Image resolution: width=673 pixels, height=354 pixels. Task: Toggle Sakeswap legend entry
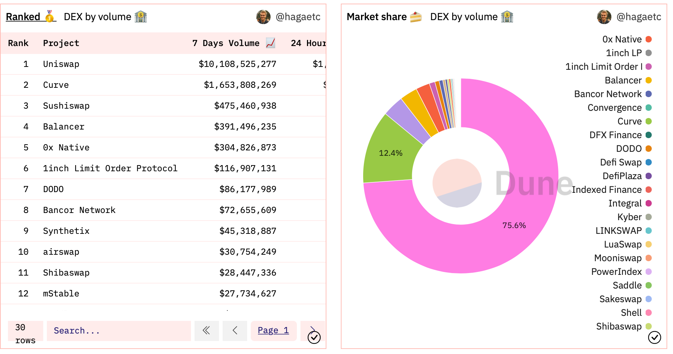625,299
